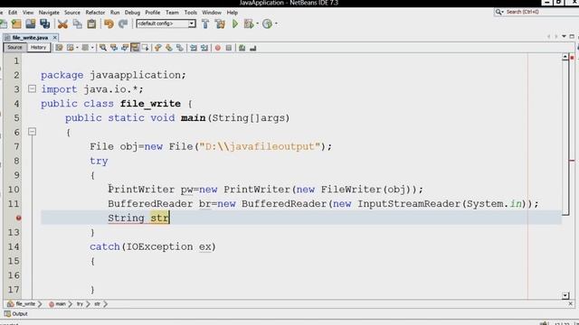Open the Help menu
Viewport: 579px width, 325px height.
coord(233,12)
